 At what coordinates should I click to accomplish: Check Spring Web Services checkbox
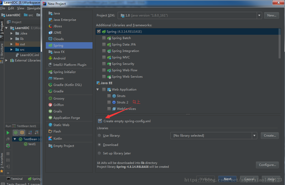(104, 77)
